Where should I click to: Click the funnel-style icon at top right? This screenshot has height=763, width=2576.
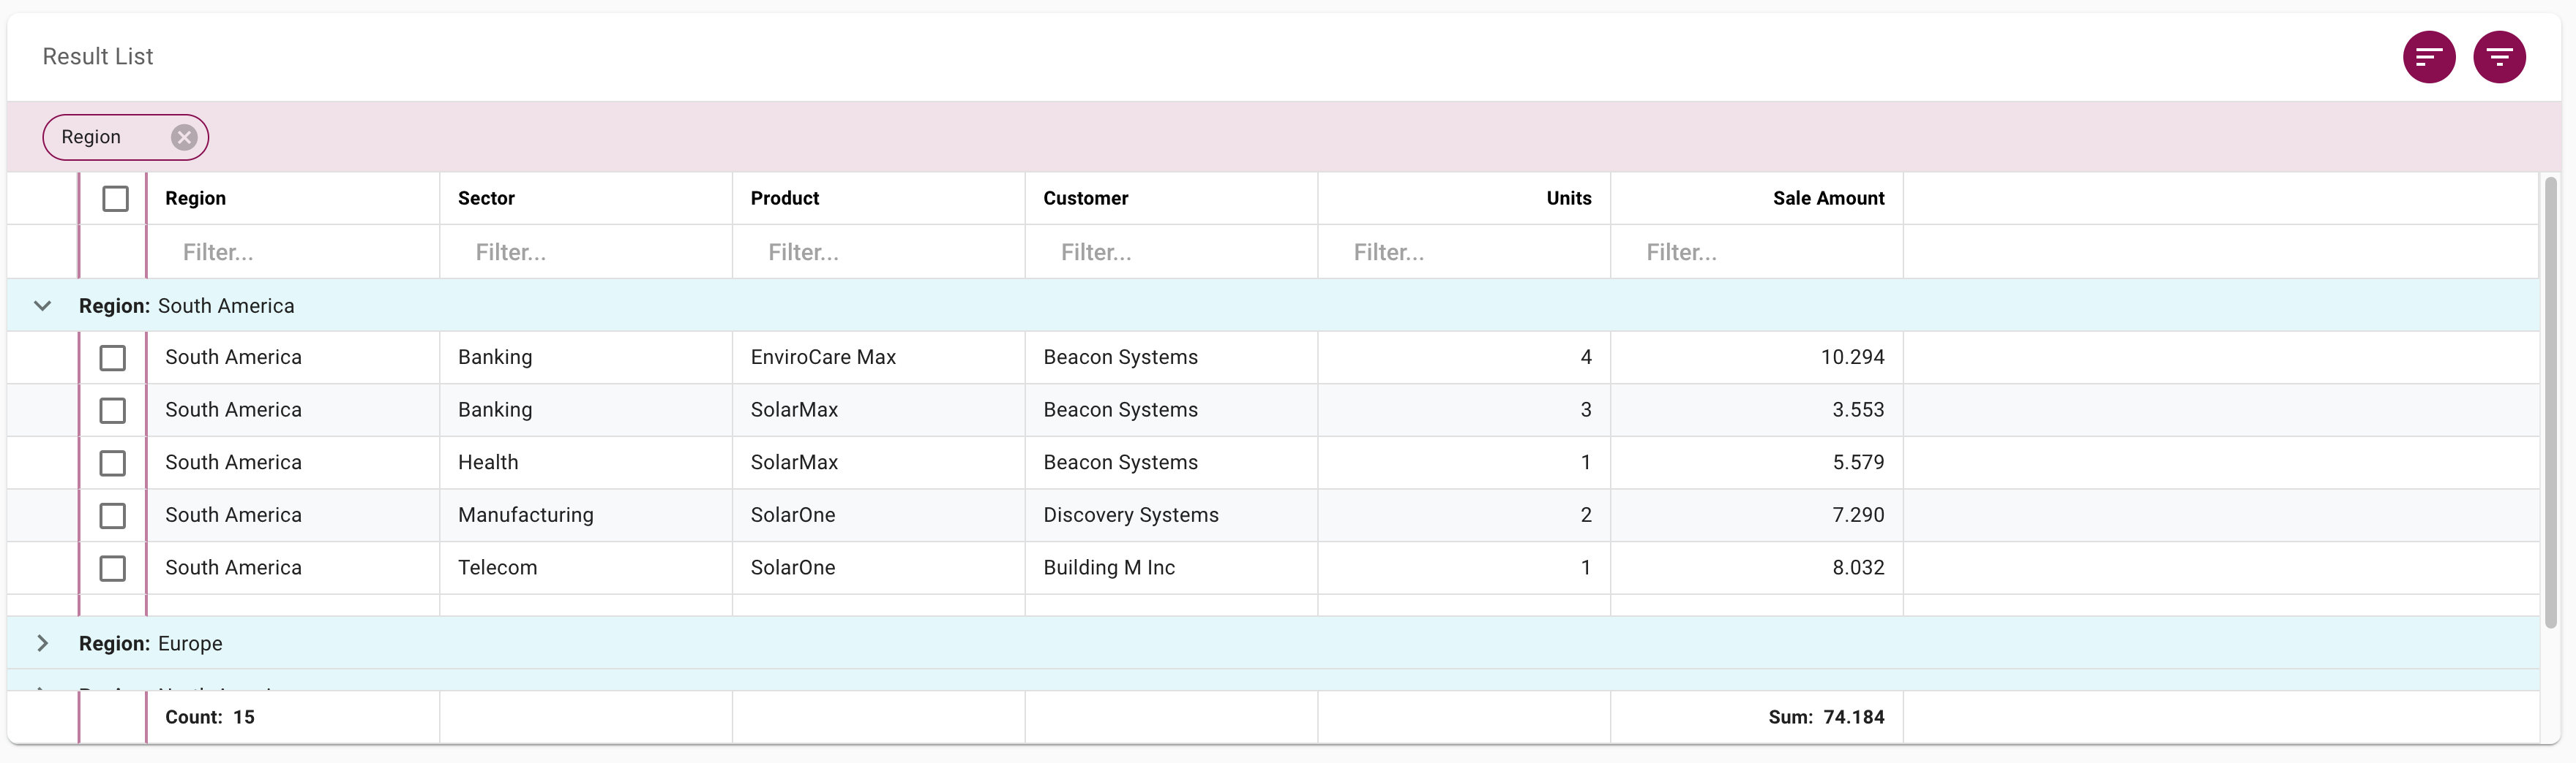tap(2500, 57)
